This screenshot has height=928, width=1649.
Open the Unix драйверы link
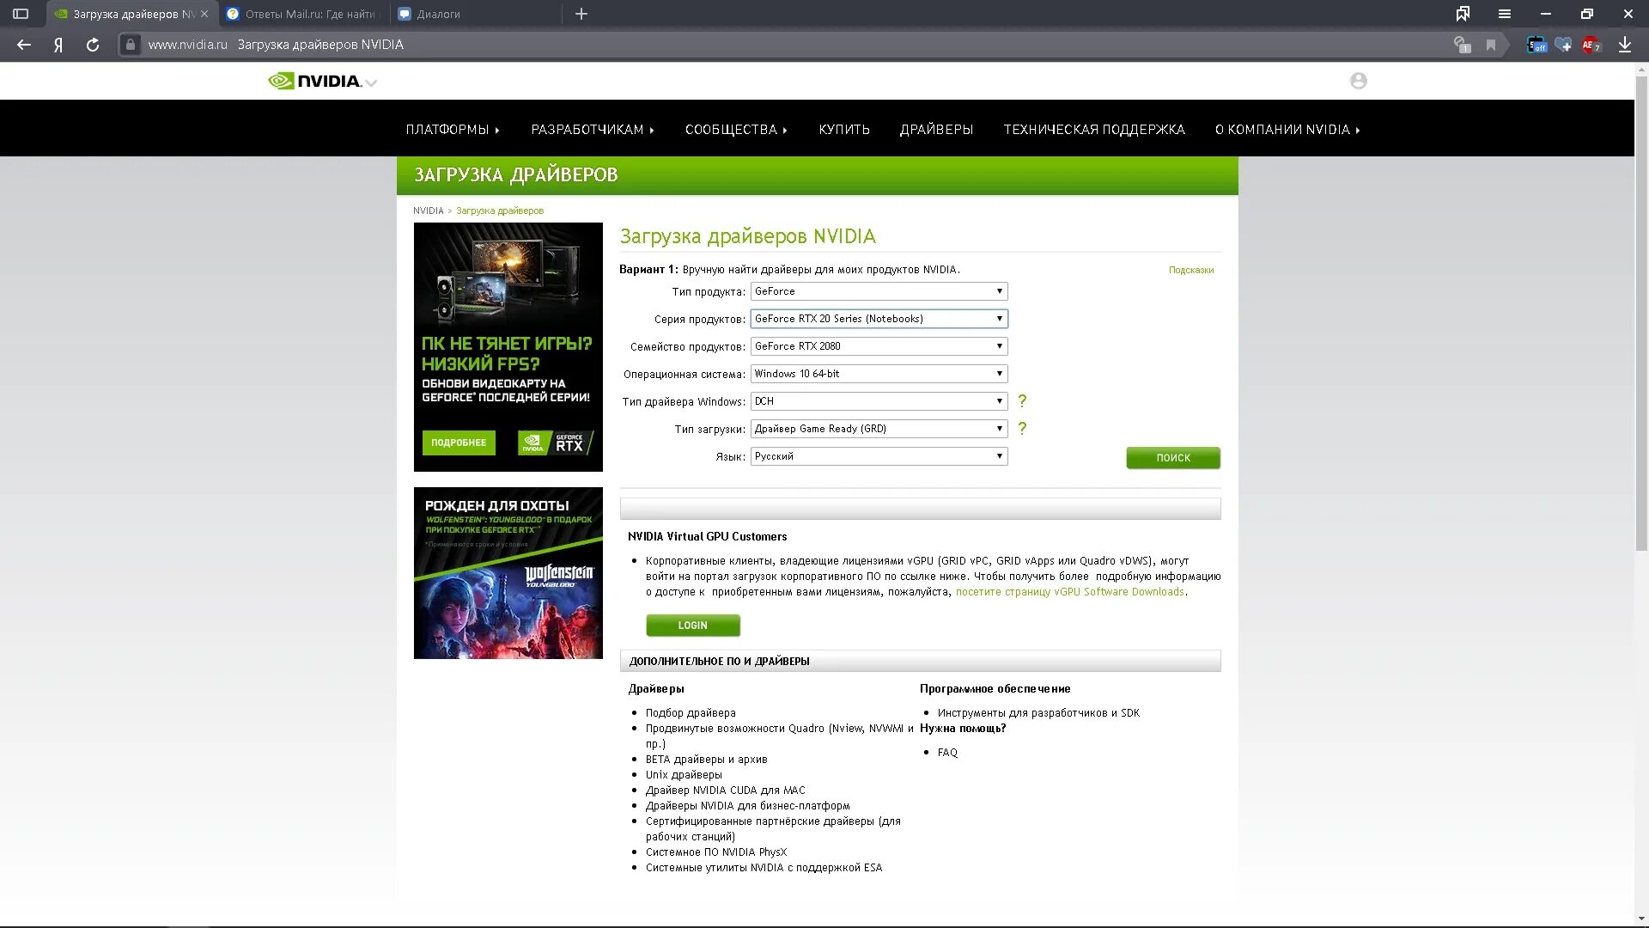[684, 775]
